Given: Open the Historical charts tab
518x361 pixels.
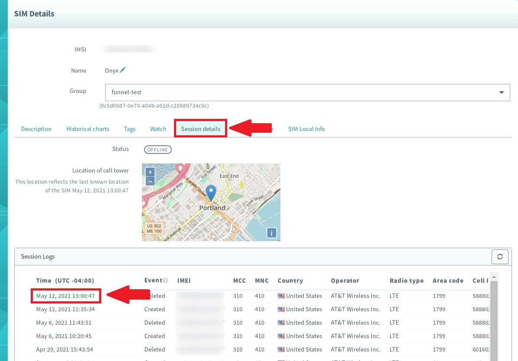Looking at the screenshot, I should [x=87, y=129].
